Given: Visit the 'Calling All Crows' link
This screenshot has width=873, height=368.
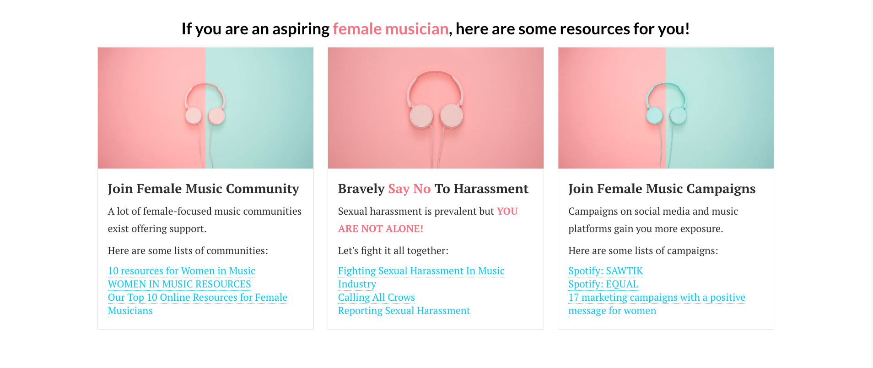Looking at the screenshot, I should [x=376, y=298].
